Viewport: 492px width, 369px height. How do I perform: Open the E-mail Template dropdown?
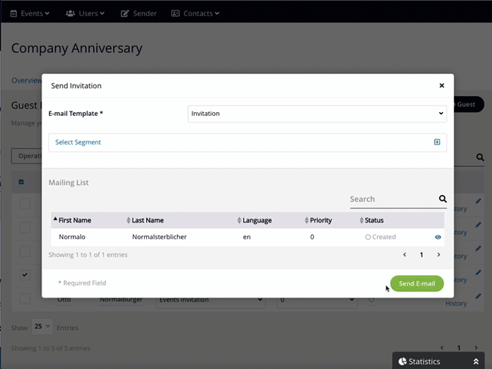tap(317, 114)
